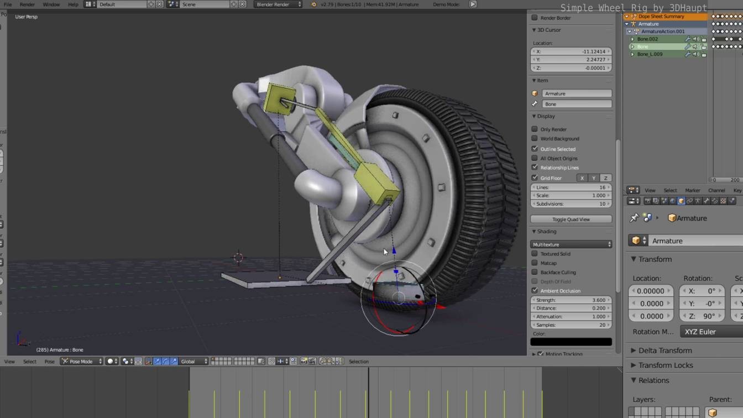Viewport: 743px width, 418px height.
Task: Click the Modifiers wrench icon on Bone.002 channel
Action: click(687, 39)
